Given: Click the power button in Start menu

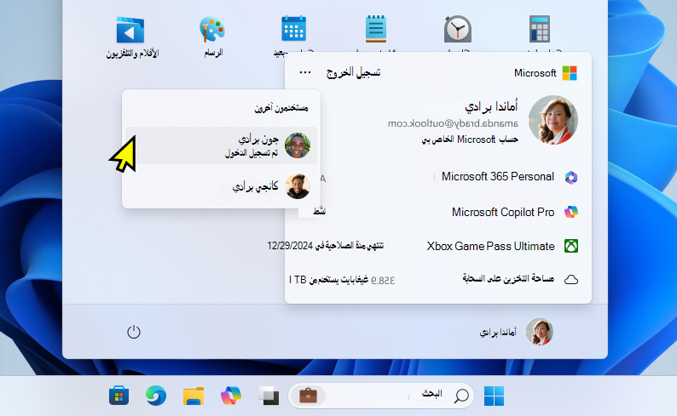Looking at the screenshot, I should 134,332.
